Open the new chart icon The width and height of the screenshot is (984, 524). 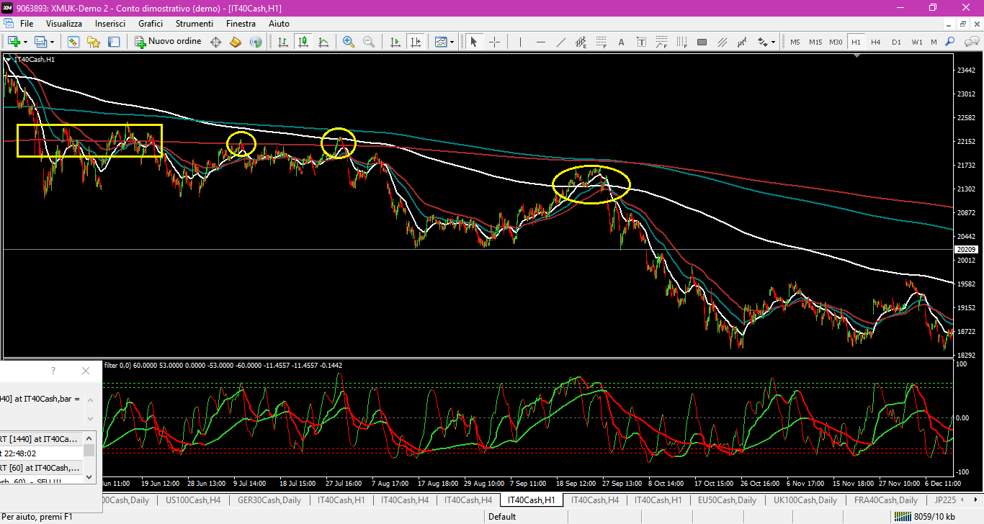[14, 42]
